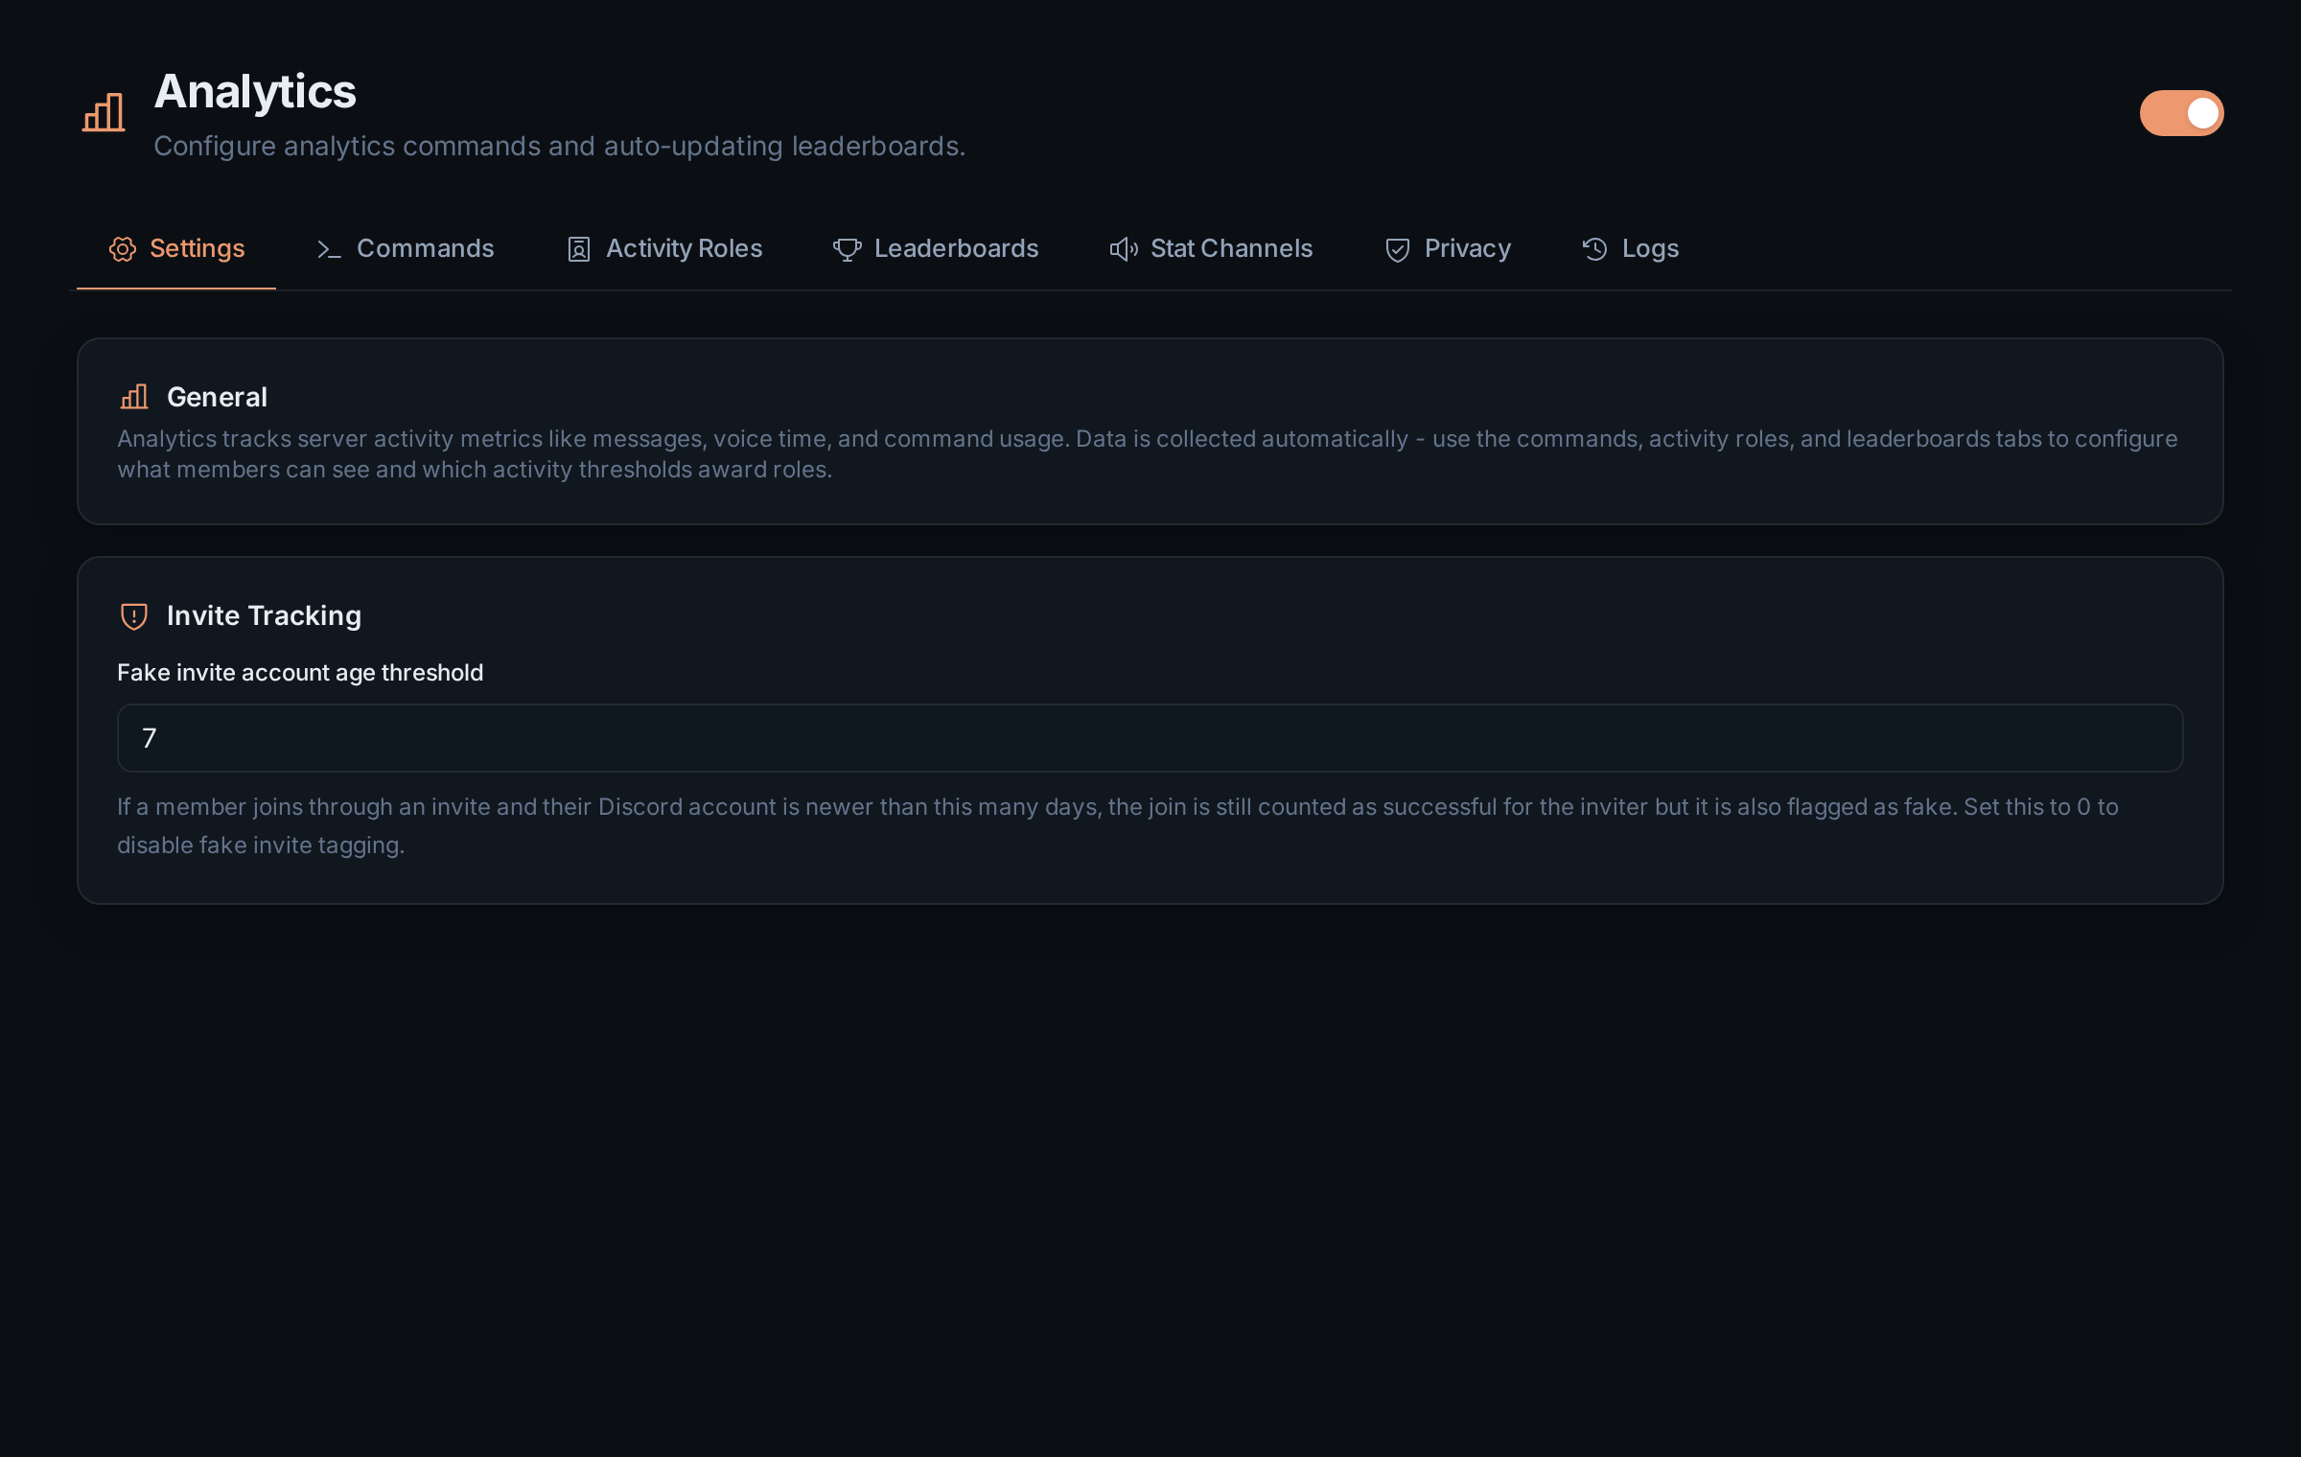
Task: Select the Stat Channels tab
Action: click(x=1211, y=249)
